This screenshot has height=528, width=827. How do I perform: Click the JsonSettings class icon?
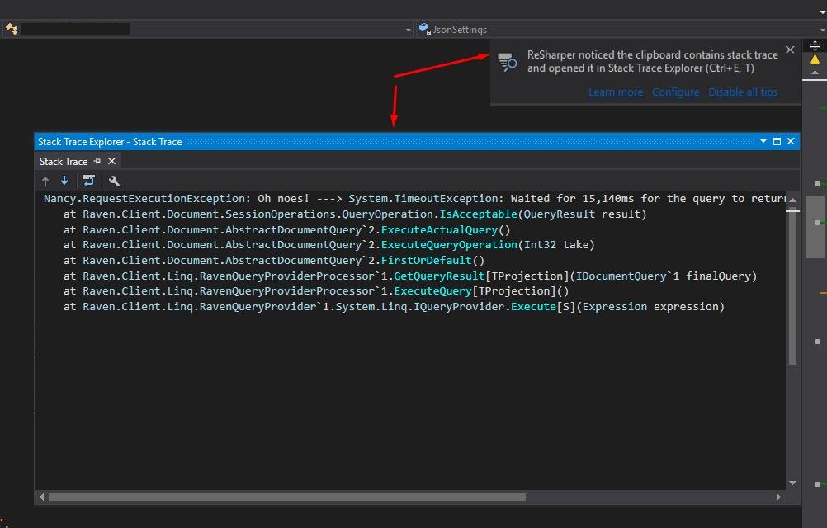(424, 28)
